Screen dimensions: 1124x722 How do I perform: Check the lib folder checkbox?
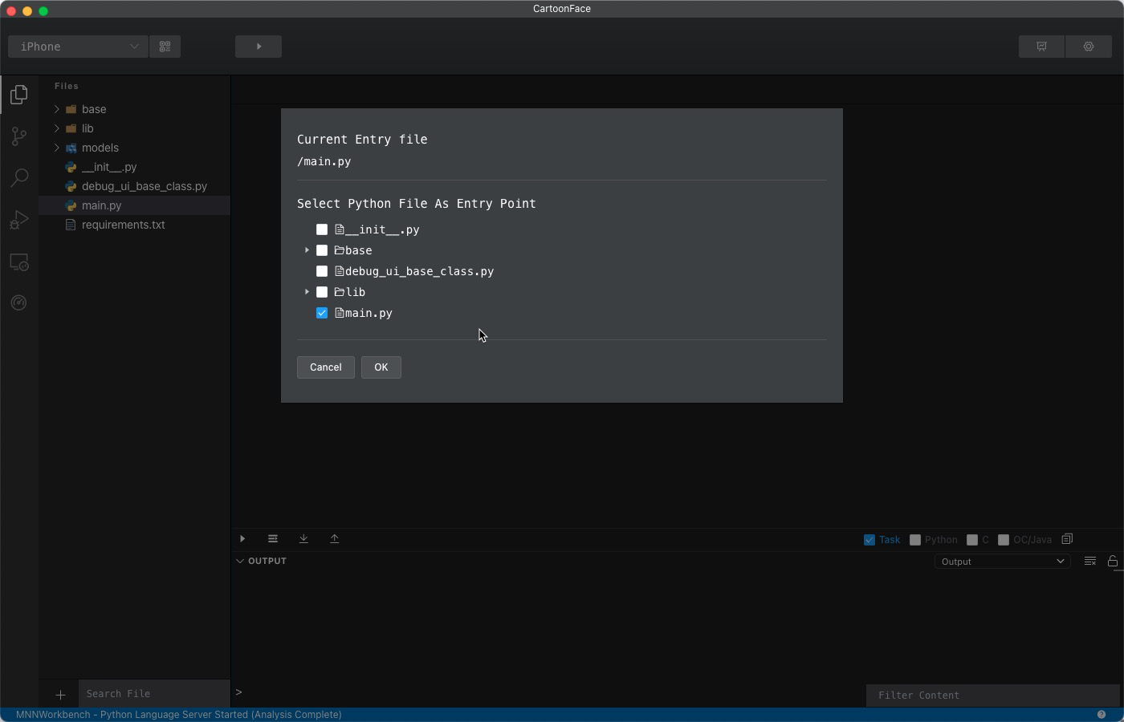point(322,292)
